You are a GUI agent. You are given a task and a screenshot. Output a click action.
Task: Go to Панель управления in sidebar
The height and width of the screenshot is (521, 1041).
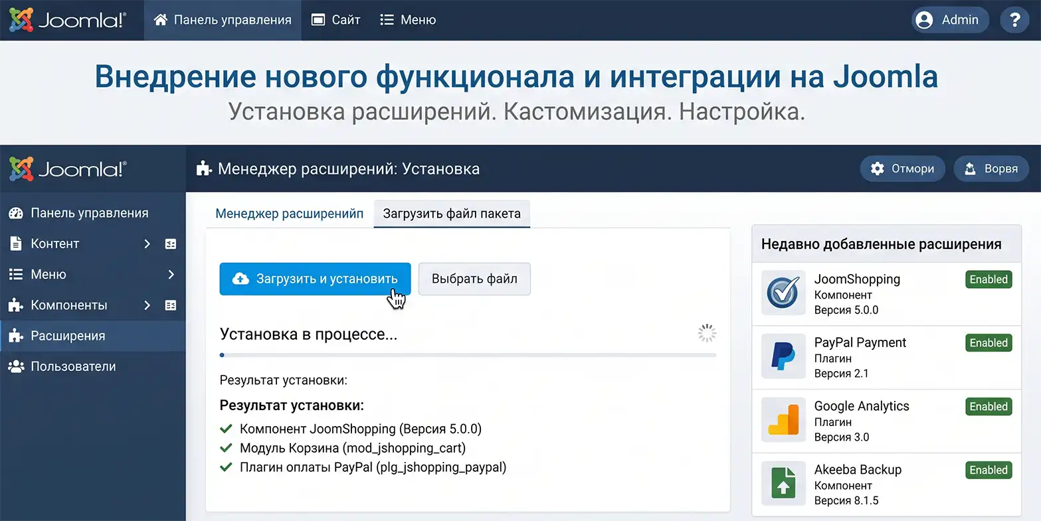coord(92,214)
